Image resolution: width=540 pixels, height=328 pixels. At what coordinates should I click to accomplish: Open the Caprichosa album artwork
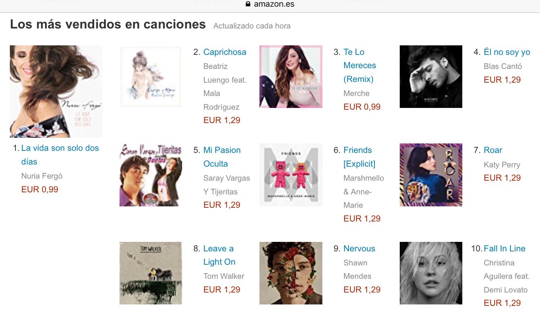tap(151, 77)
